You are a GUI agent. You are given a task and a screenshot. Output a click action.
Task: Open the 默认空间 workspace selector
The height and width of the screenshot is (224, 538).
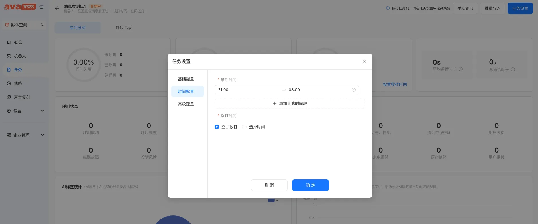(x=24, y=25)
